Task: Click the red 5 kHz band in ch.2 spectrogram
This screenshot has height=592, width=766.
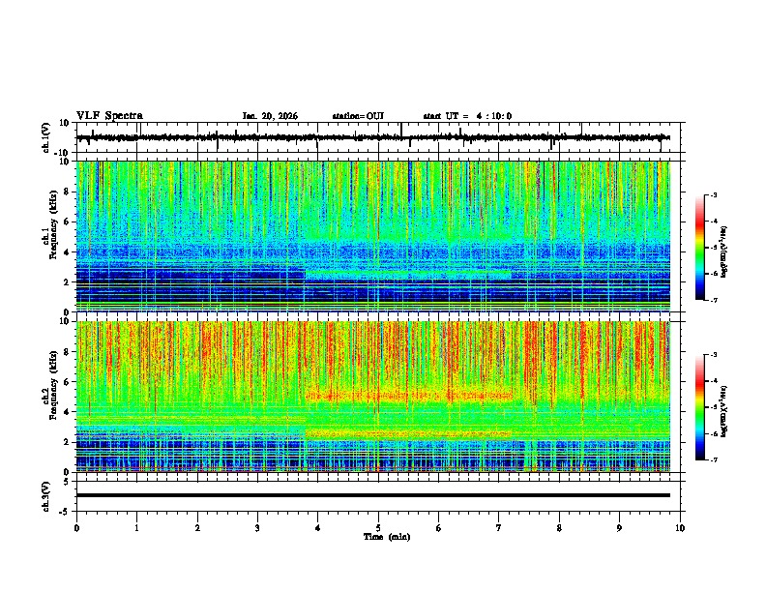Action: (x=409, y=395)
